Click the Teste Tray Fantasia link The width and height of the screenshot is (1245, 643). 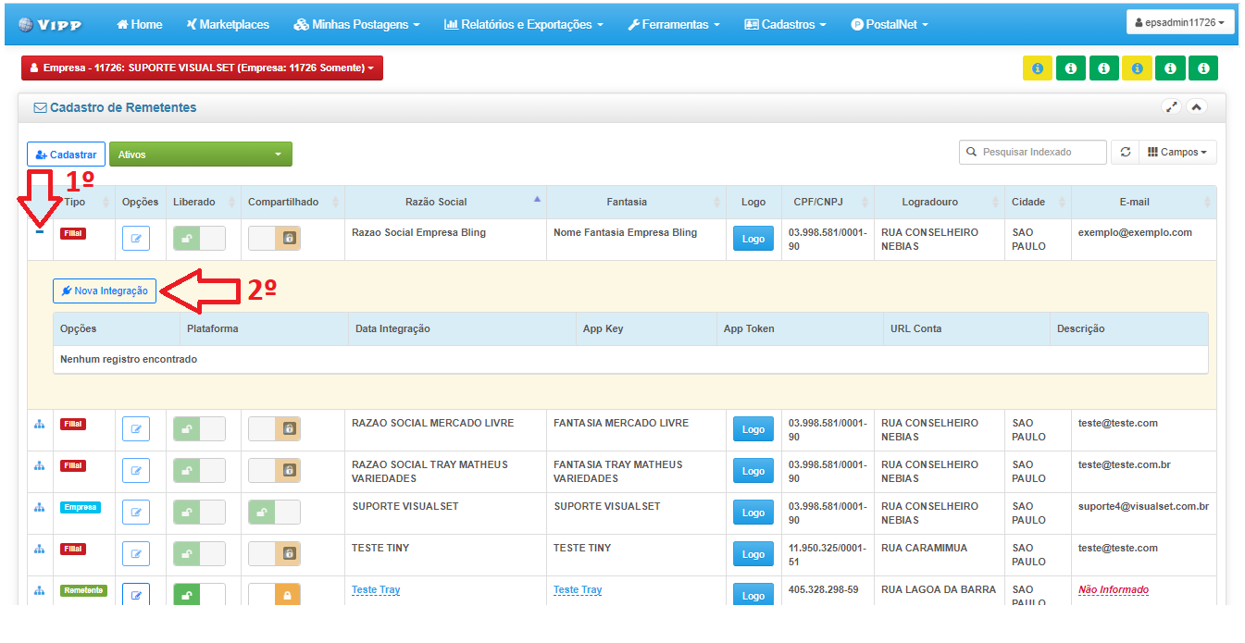[578, 589]
